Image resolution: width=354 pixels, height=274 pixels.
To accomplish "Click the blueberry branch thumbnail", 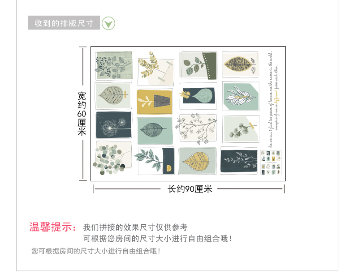I will (113, 66).
